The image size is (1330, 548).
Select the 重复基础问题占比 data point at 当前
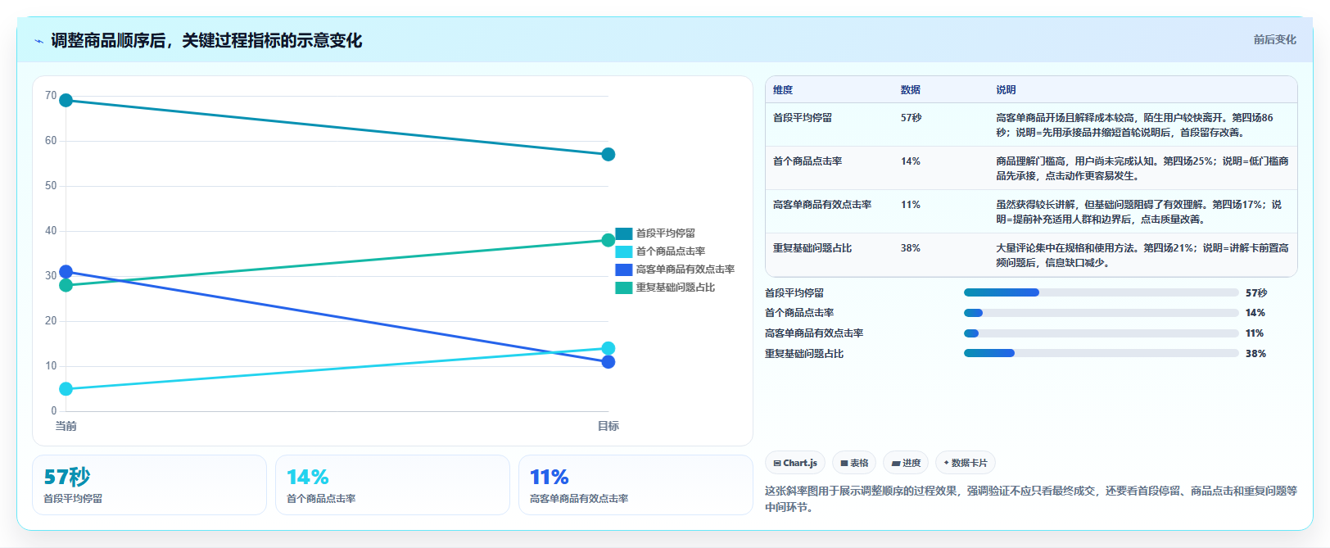[x=66, y=285]
